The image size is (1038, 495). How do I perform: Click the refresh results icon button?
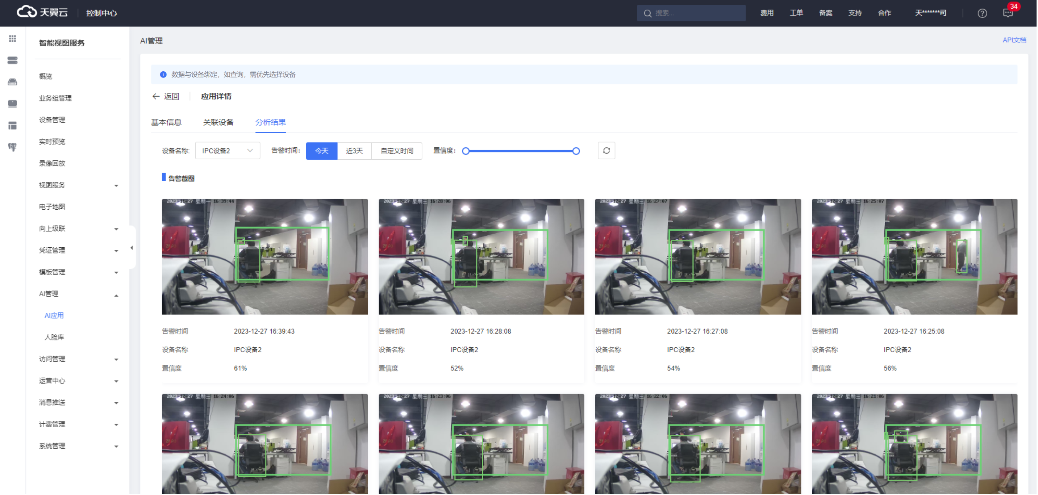[x=607, y=151]
